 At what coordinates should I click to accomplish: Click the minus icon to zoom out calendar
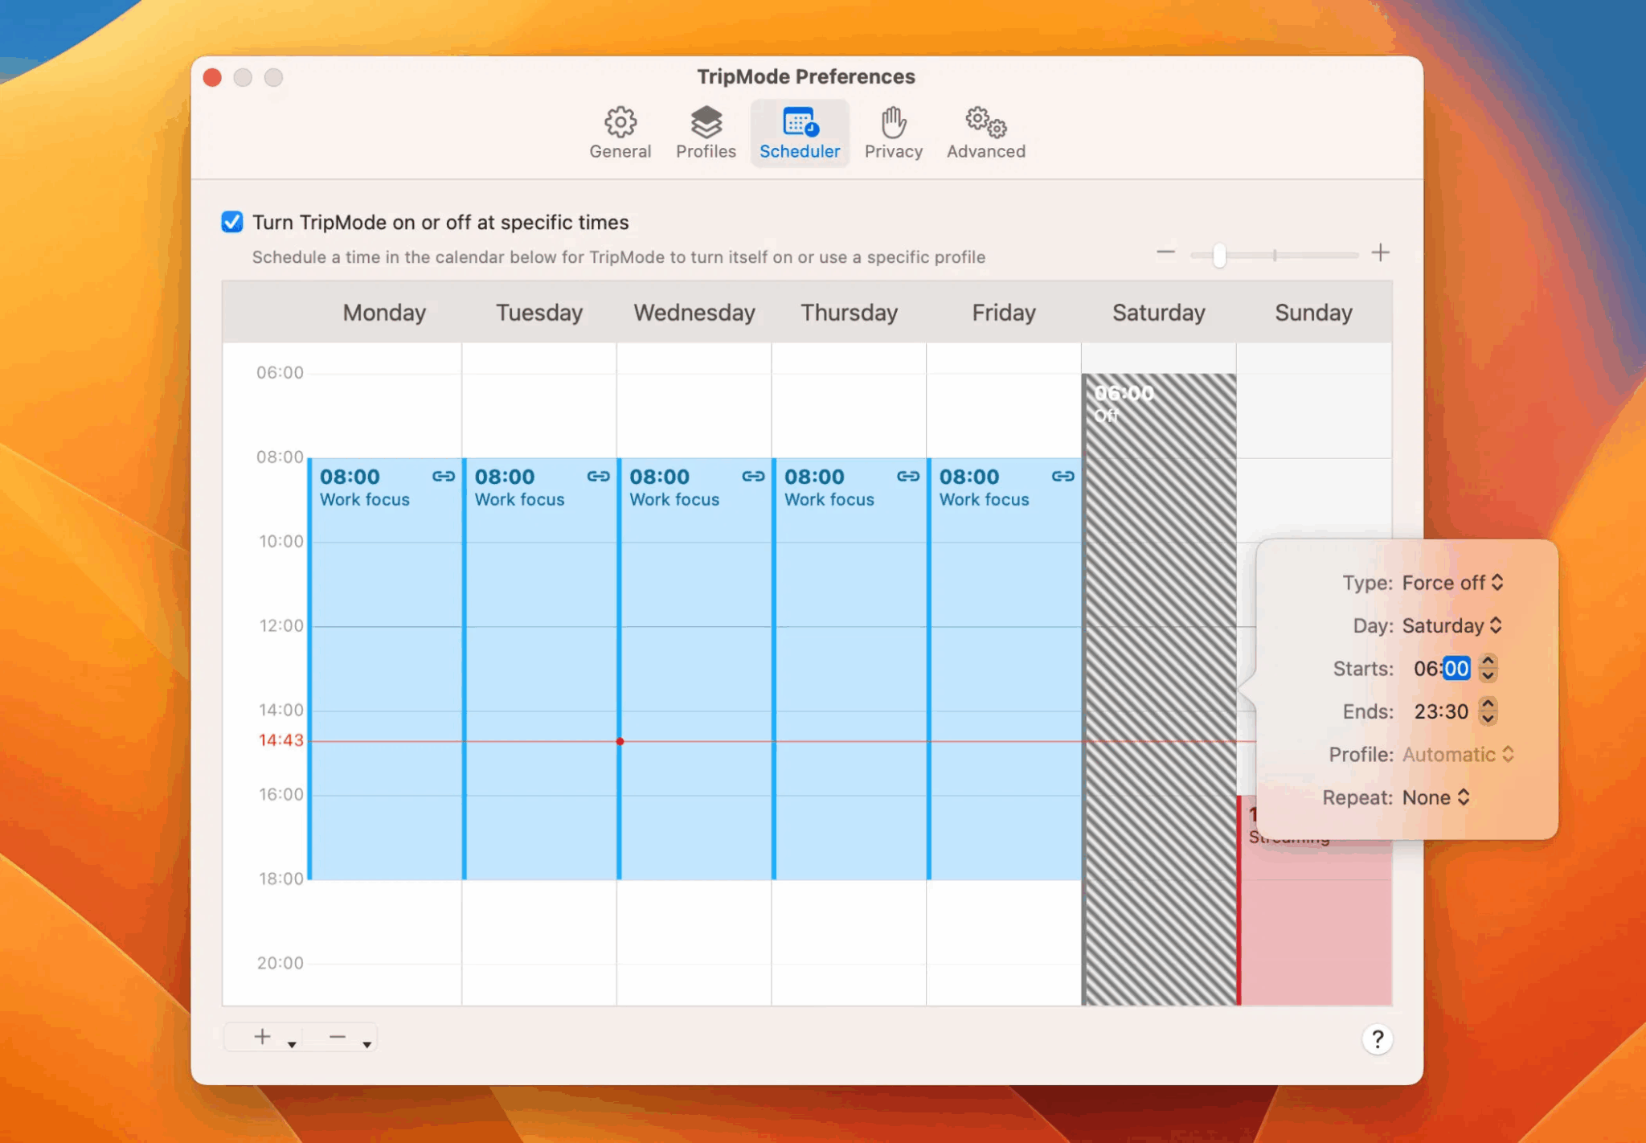(x=1167, y=252)
